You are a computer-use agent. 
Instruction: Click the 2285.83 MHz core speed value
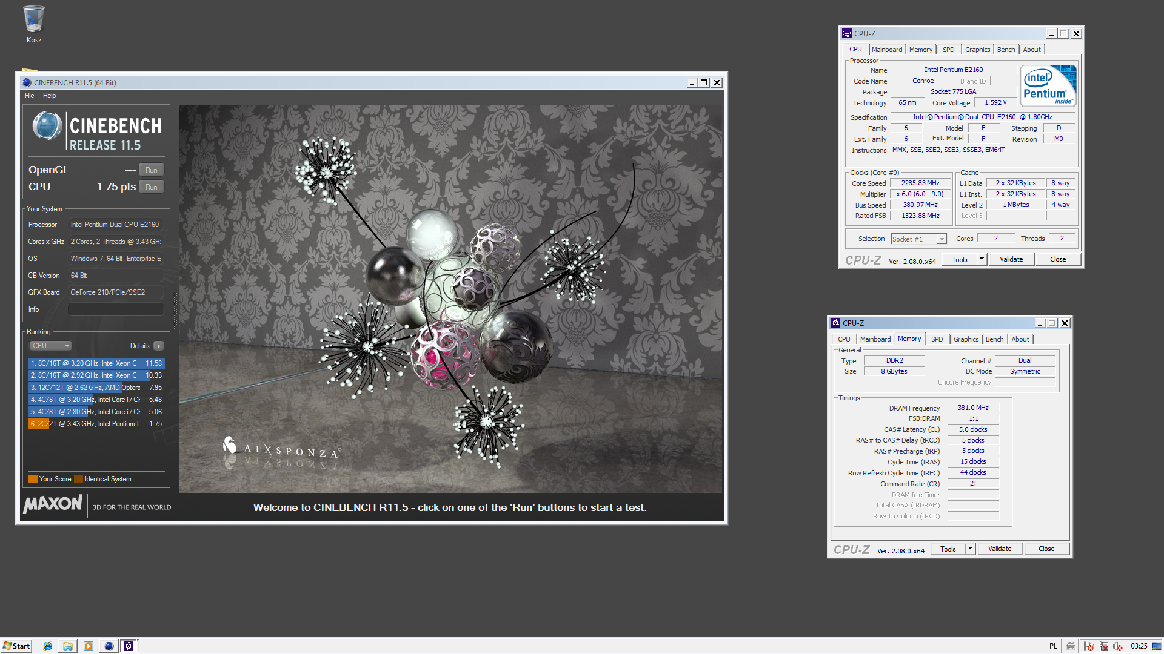[920, 183]
